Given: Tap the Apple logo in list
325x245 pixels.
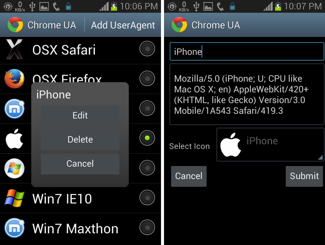Looking at the screenshot, I should pyautogui.click(x=14, y=138).
